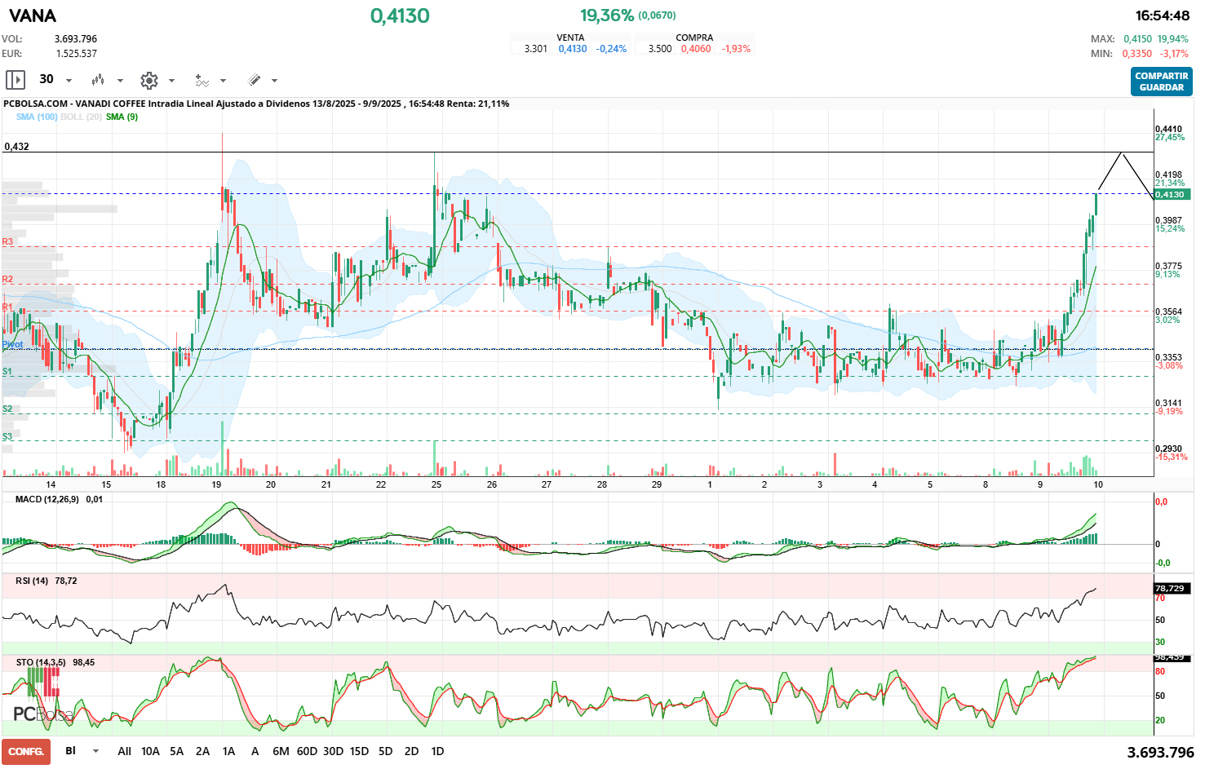Click the VENTA price 0,4130
This screenshot has width=1205, height=769.
(573, 49)
